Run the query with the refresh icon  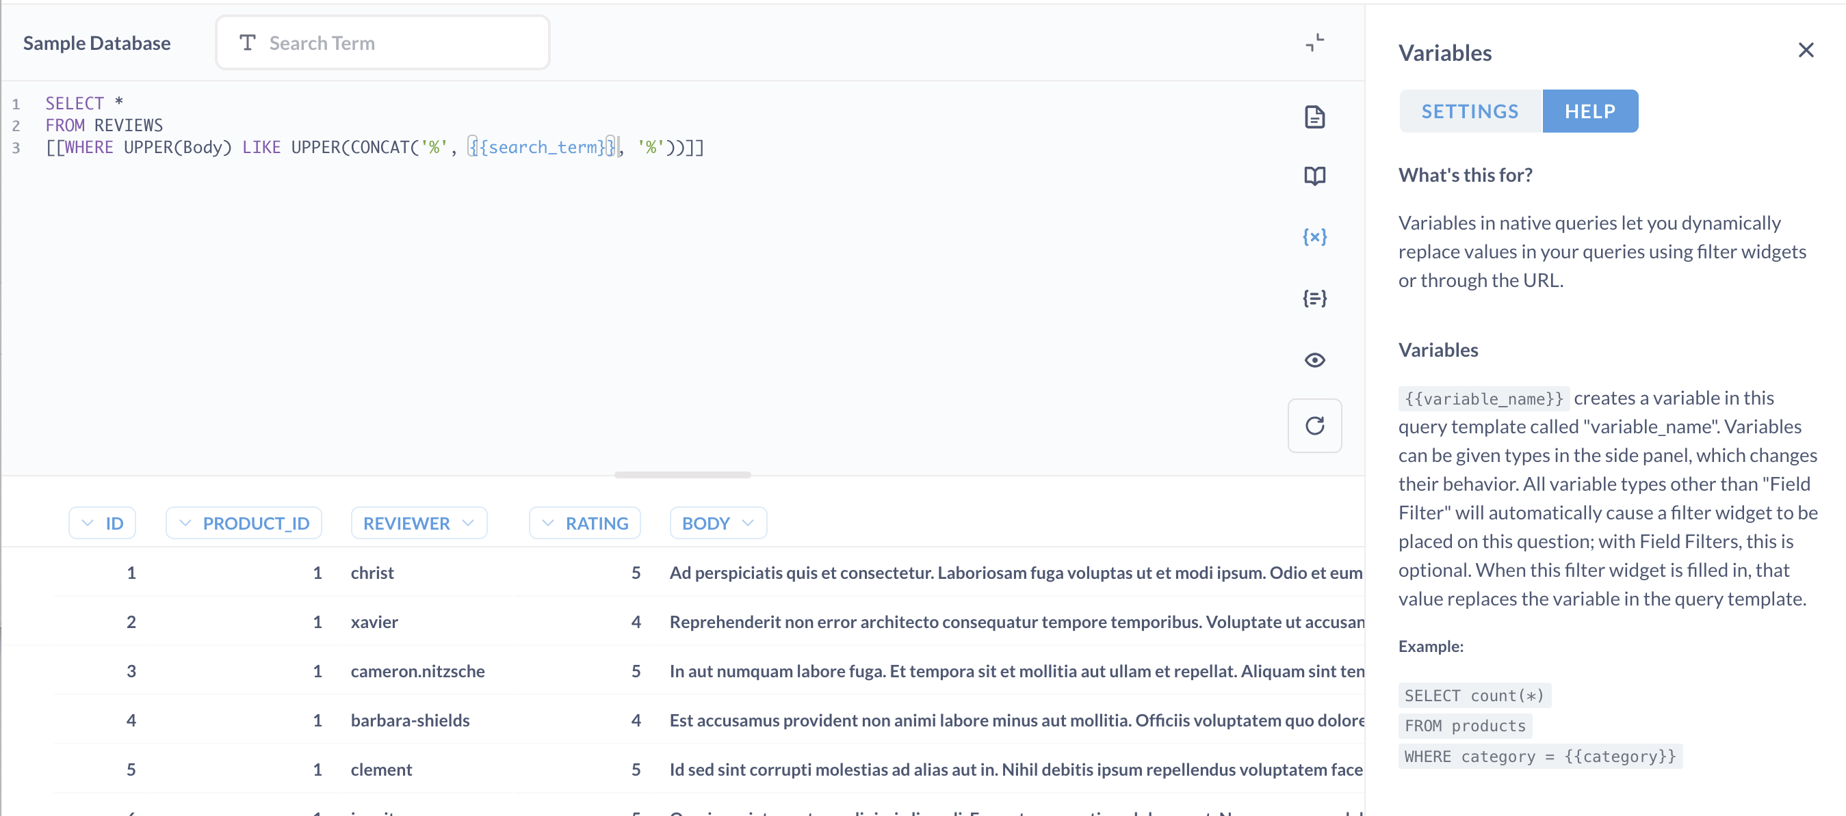point(1315,425)
